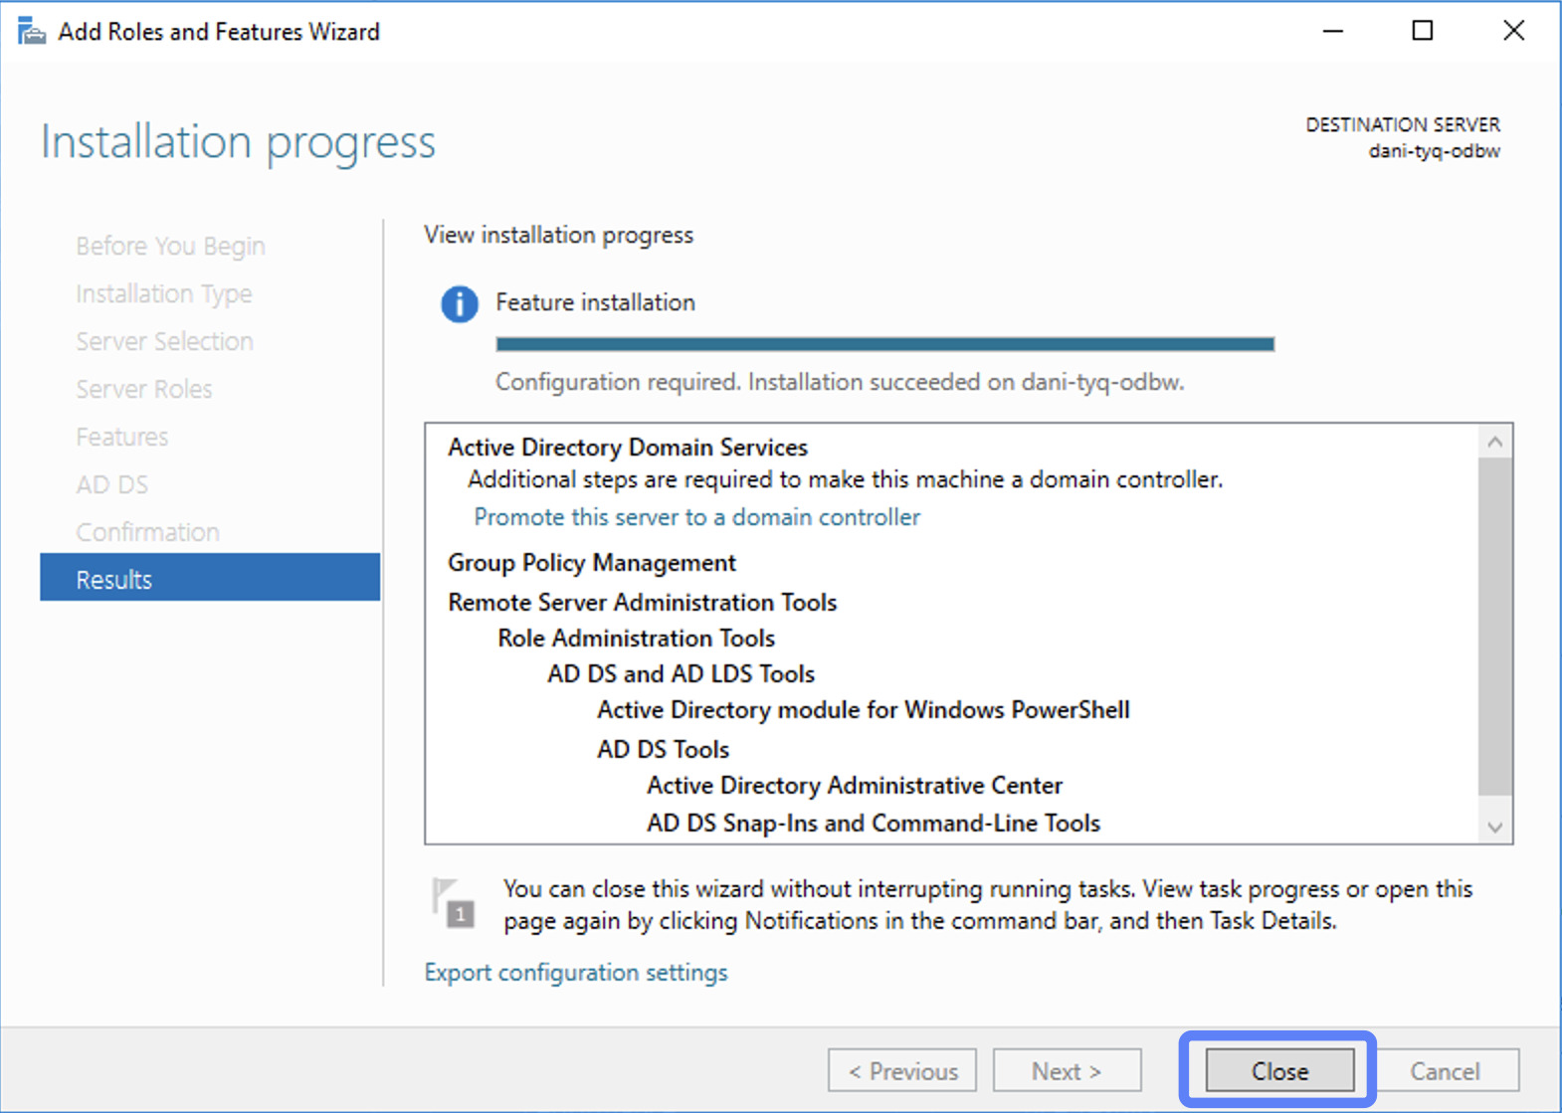Select the AD DS and AD LDS Tools item
Image resolution: width=1562 pixels, height=1113 pixels.
[x=681, y=674]
